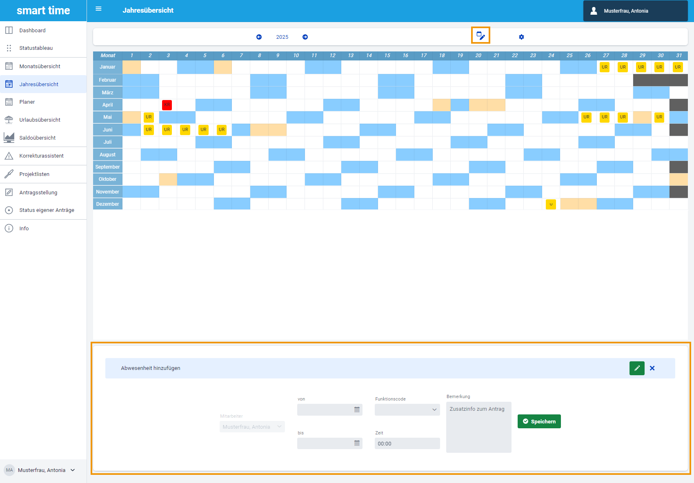The image size is (694, 483).
Task: Click the Zeit input field
Action: click(407, 444)
